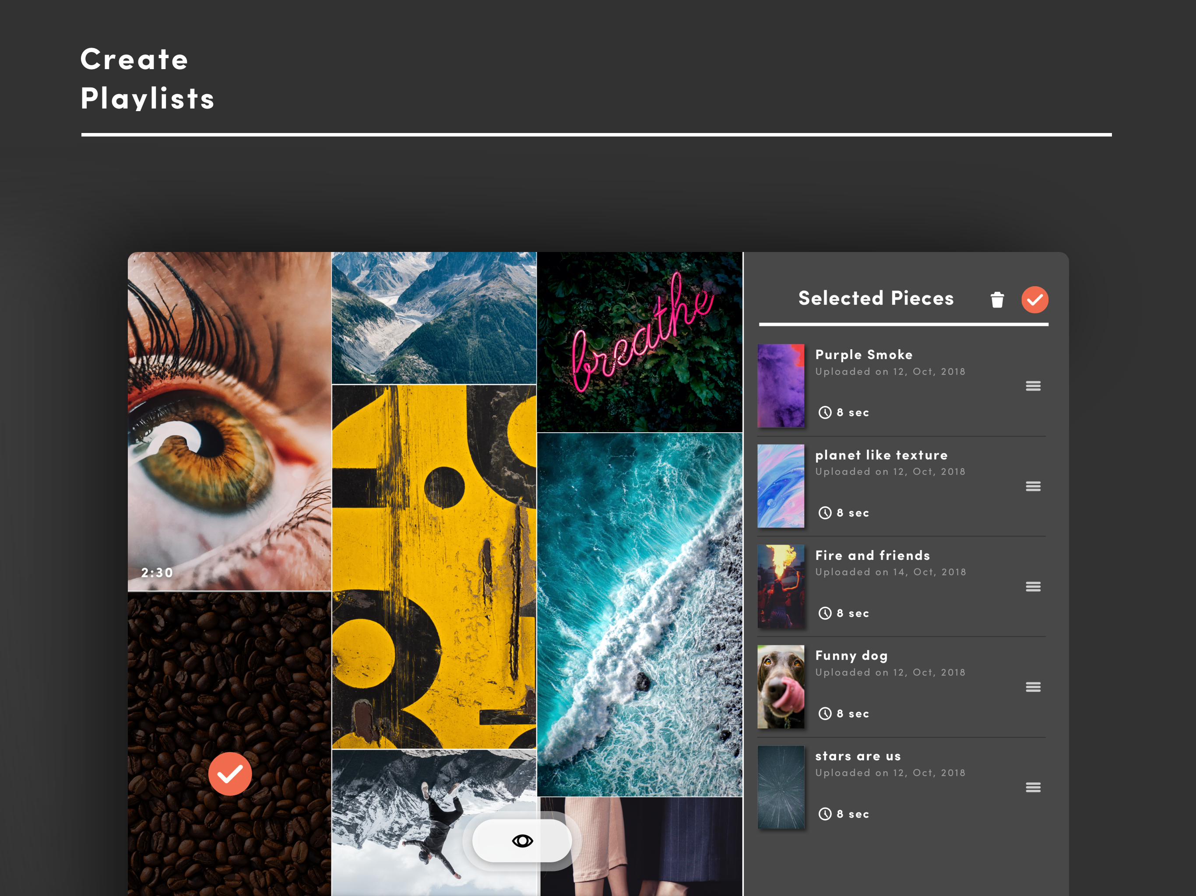Confirm selection with orange checkmark in panel header
This screenshot has height=896, width=1196.
[1034, 299]
